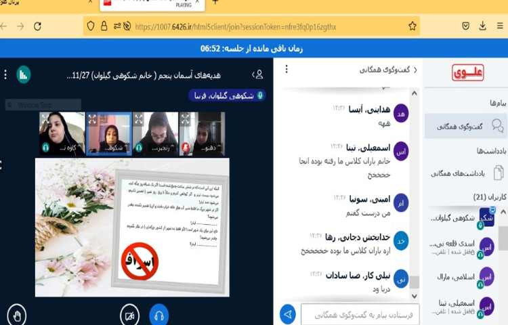
Task: Click the ام avatar of امینی، سونیا
Action: point(401,203)
